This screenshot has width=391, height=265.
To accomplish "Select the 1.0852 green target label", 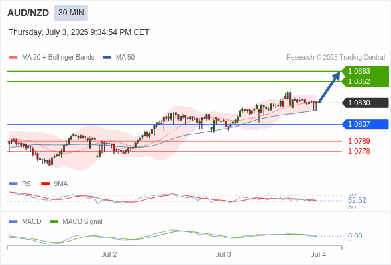I will (359, 81).
